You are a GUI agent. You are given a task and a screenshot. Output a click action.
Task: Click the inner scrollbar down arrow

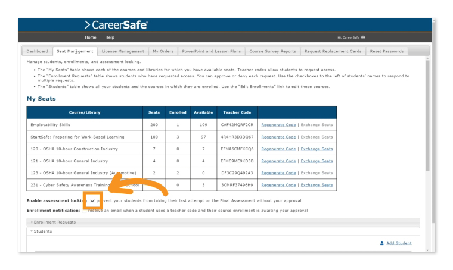(427, 250)
